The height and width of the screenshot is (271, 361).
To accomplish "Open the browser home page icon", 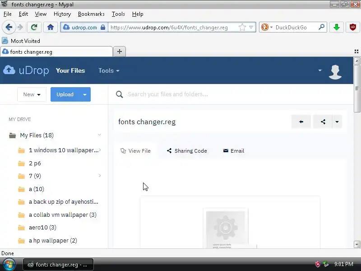I will pos(51,28).
